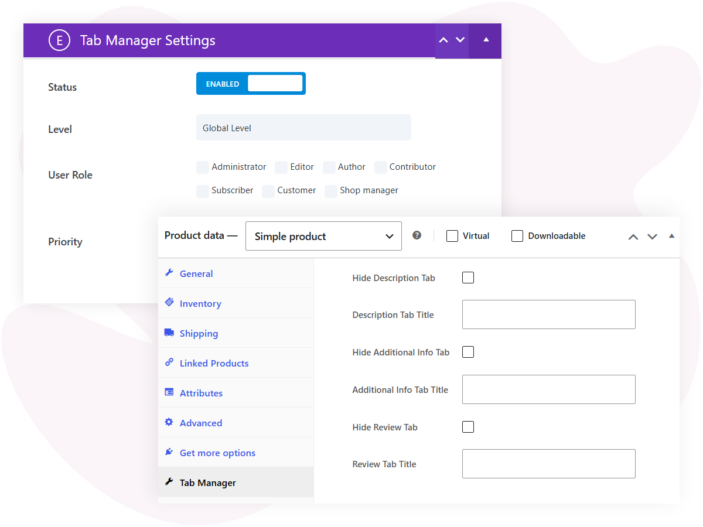
Task: Check the Contributor user role
Action: click(x=381, y=167)
